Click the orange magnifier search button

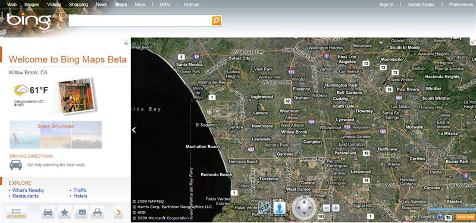(x=217, y=21)
